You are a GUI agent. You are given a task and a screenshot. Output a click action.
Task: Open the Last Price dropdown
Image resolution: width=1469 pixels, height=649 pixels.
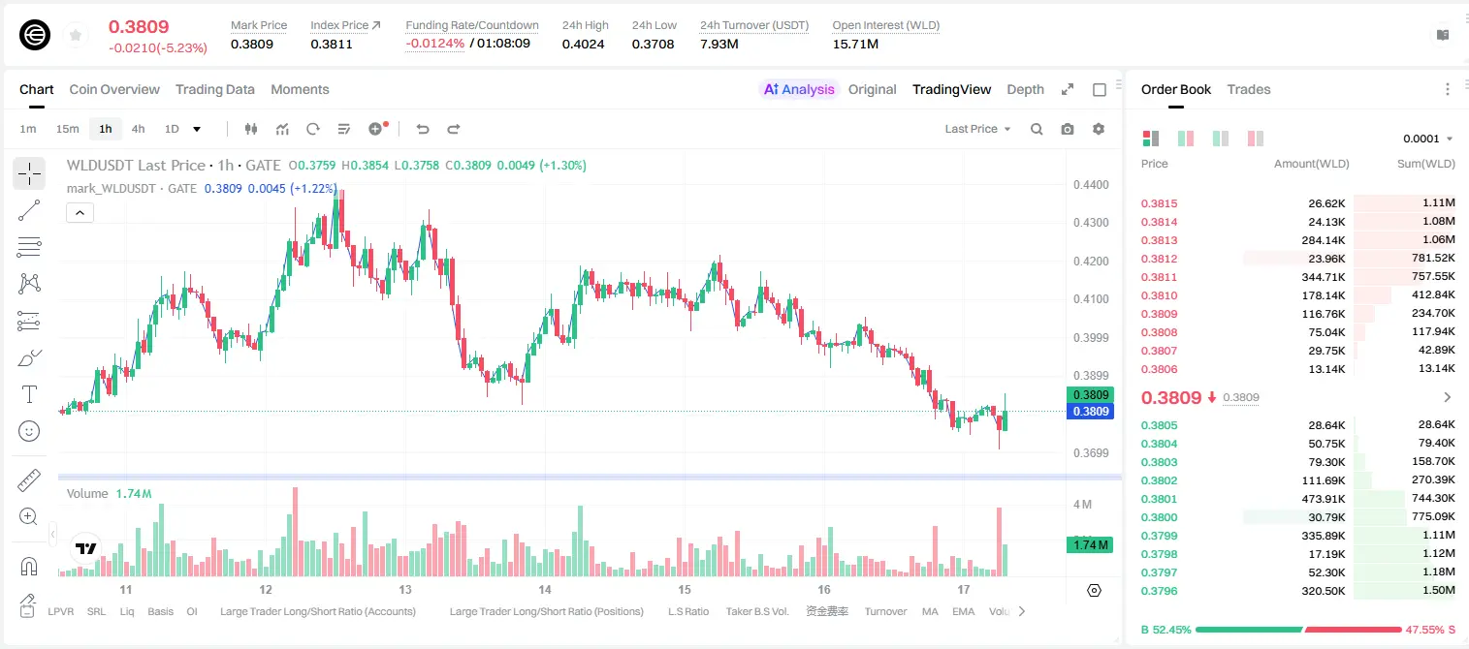tap(977, 129)
